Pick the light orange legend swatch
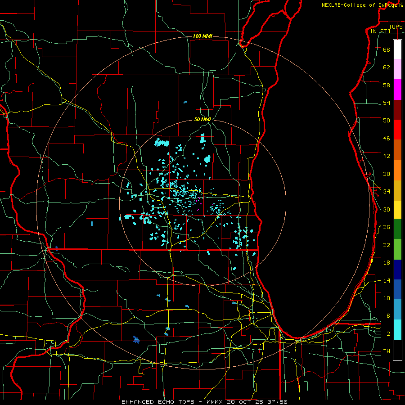Viewport: 405px width, 405px height. coord(397,170)
